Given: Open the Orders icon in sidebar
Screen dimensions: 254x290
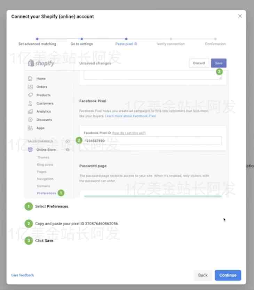Looking at the screenshot, I should (30, 87).
